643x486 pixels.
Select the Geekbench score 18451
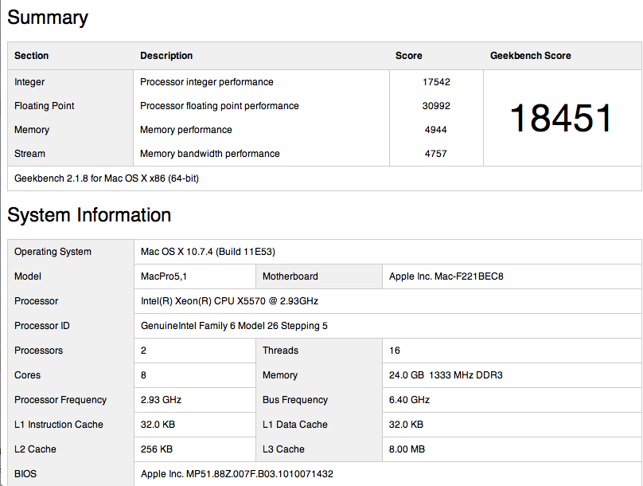561,118
